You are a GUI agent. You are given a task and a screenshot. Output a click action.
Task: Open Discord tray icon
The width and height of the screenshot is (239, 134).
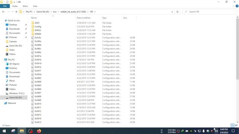click(x=187, y=131)
